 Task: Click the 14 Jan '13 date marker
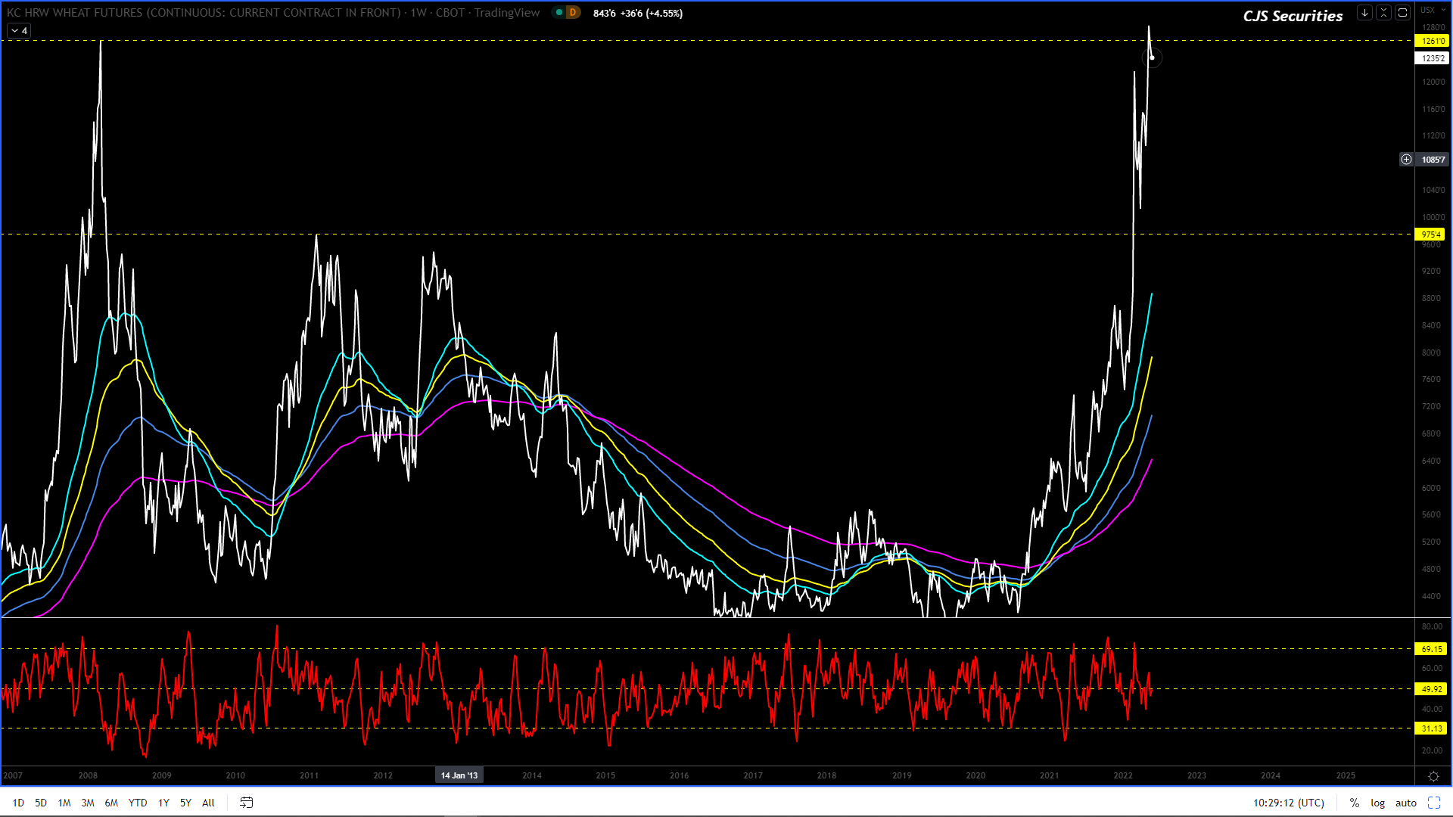pos(459,775)
